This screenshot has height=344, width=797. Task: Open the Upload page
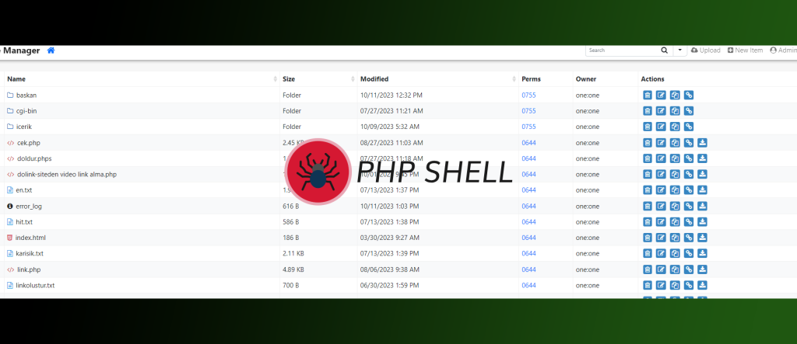[705, 50]
